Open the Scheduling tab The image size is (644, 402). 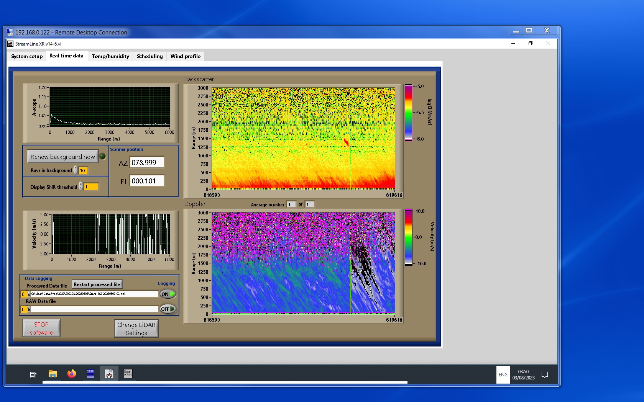[x=149, y=56]
